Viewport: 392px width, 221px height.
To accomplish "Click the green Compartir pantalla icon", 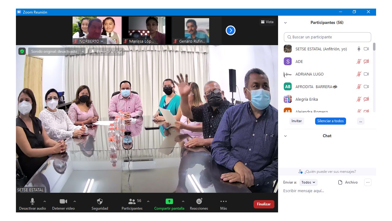I will click(169, 201).
